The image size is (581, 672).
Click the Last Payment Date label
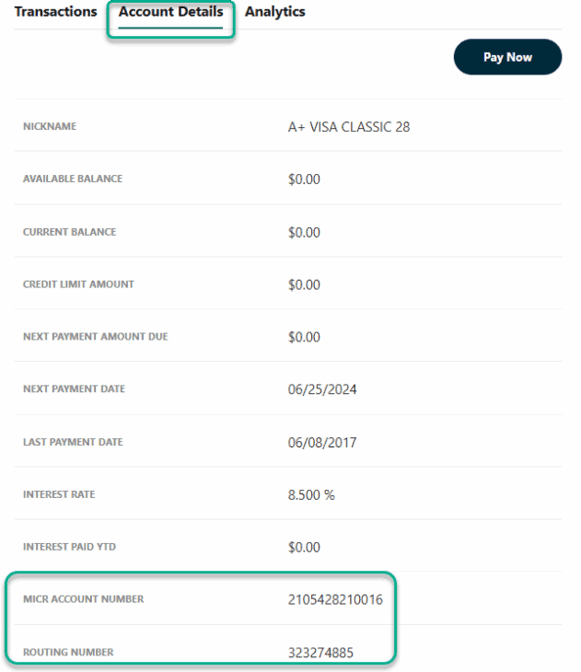click(73, 443)
